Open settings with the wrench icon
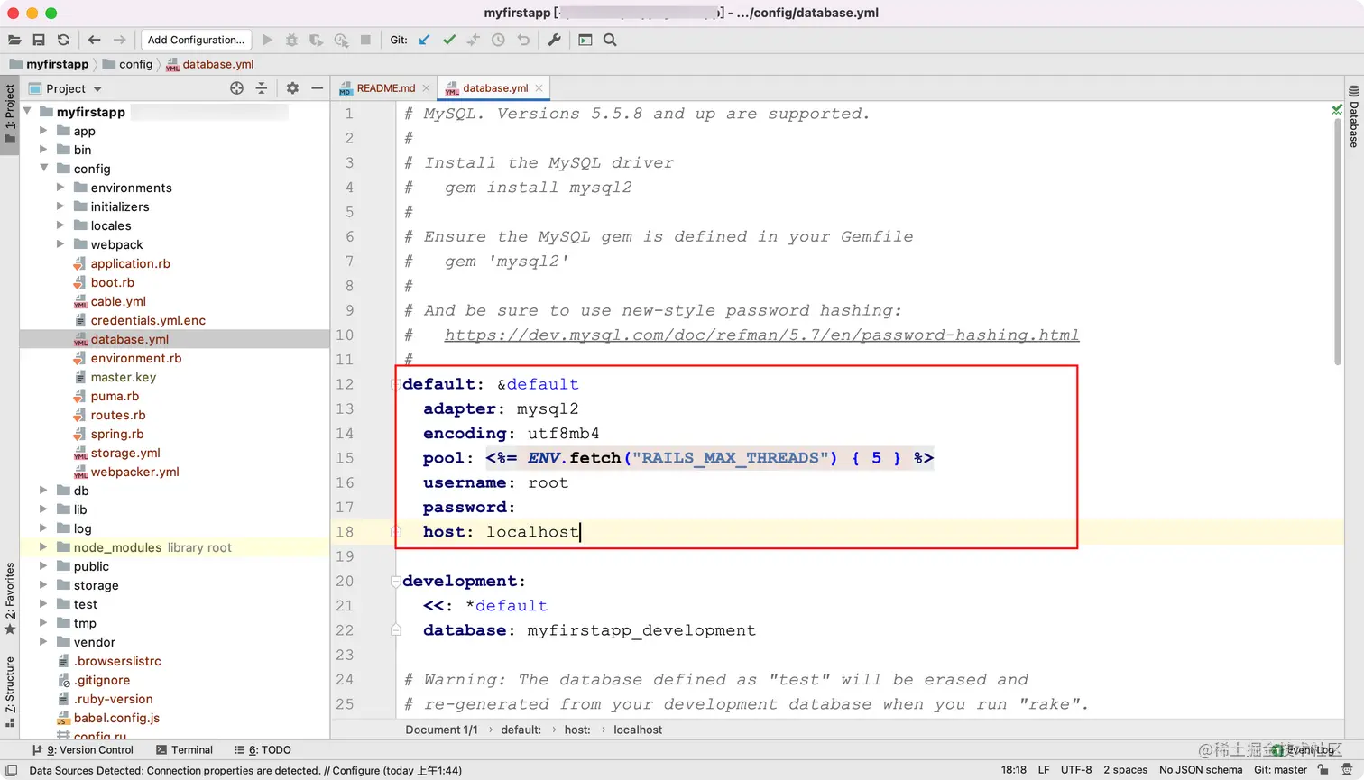 click(x=554, y=40)
